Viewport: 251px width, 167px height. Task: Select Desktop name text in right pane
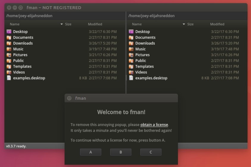142,32
